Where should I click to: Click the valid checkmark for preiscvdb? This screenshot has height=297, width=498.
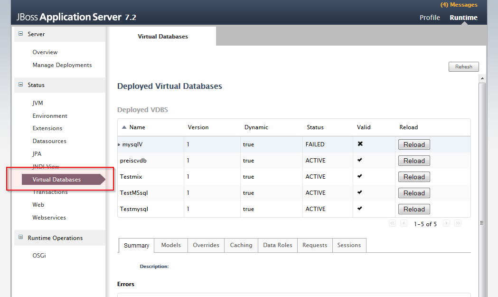(x=360, y=160)
